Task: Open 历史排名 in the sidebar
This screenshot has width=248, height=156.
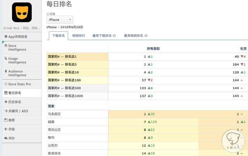Action: click(22, 102)
